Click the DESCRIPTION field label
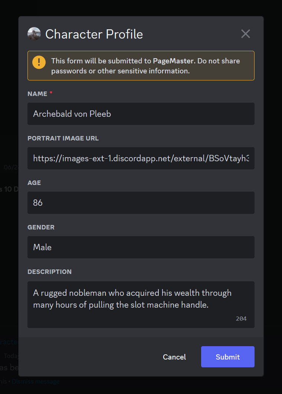This screenshot has width=282, height=394. [49, 272]
